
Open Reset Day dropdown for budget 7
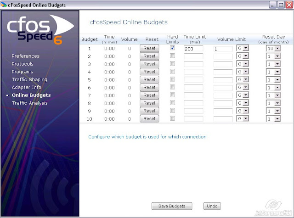click(x=273, y=95)
